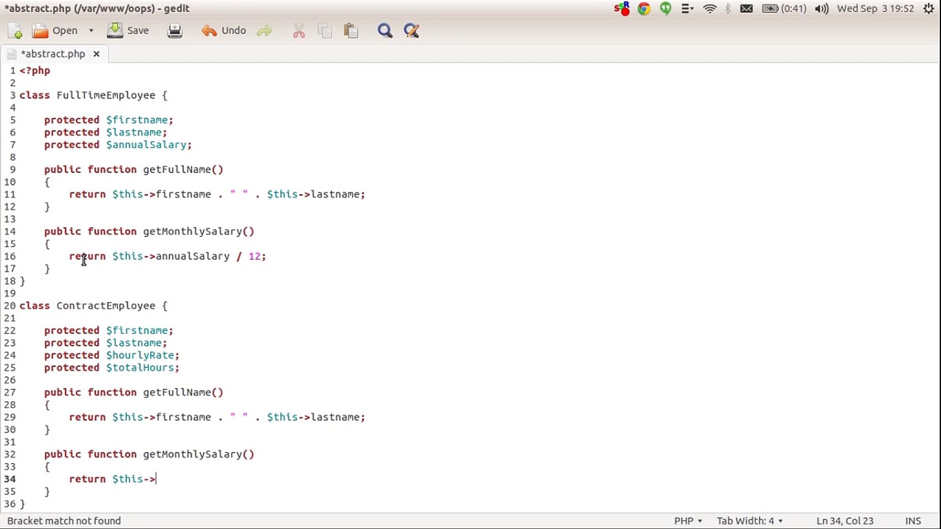Click the Paste clipboard icon

(x=351, y=31)
